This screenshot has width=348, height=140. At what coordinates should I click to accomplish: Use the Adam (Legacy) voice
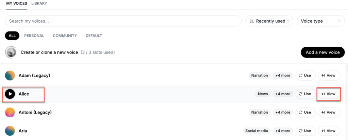pos(305,75)
